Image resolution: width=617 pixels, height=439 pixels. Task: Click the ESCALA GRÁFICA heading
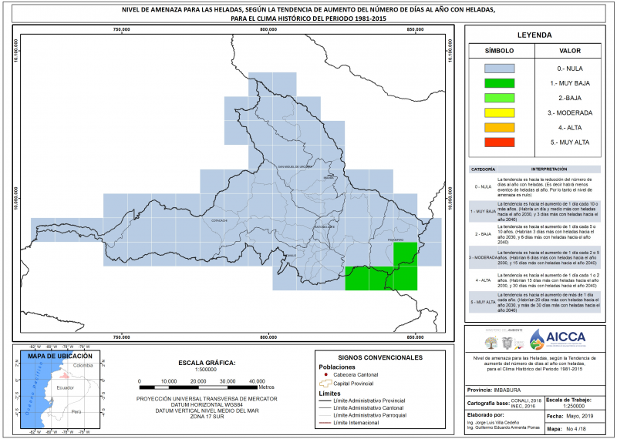(207, 363)
